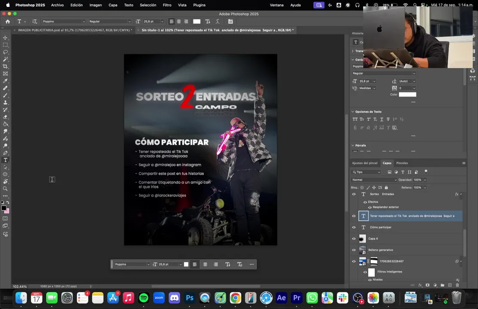Screen dimensions: 478x309
Task: Select the Capa 4 layer thumbnail
Action: (363, 239)
